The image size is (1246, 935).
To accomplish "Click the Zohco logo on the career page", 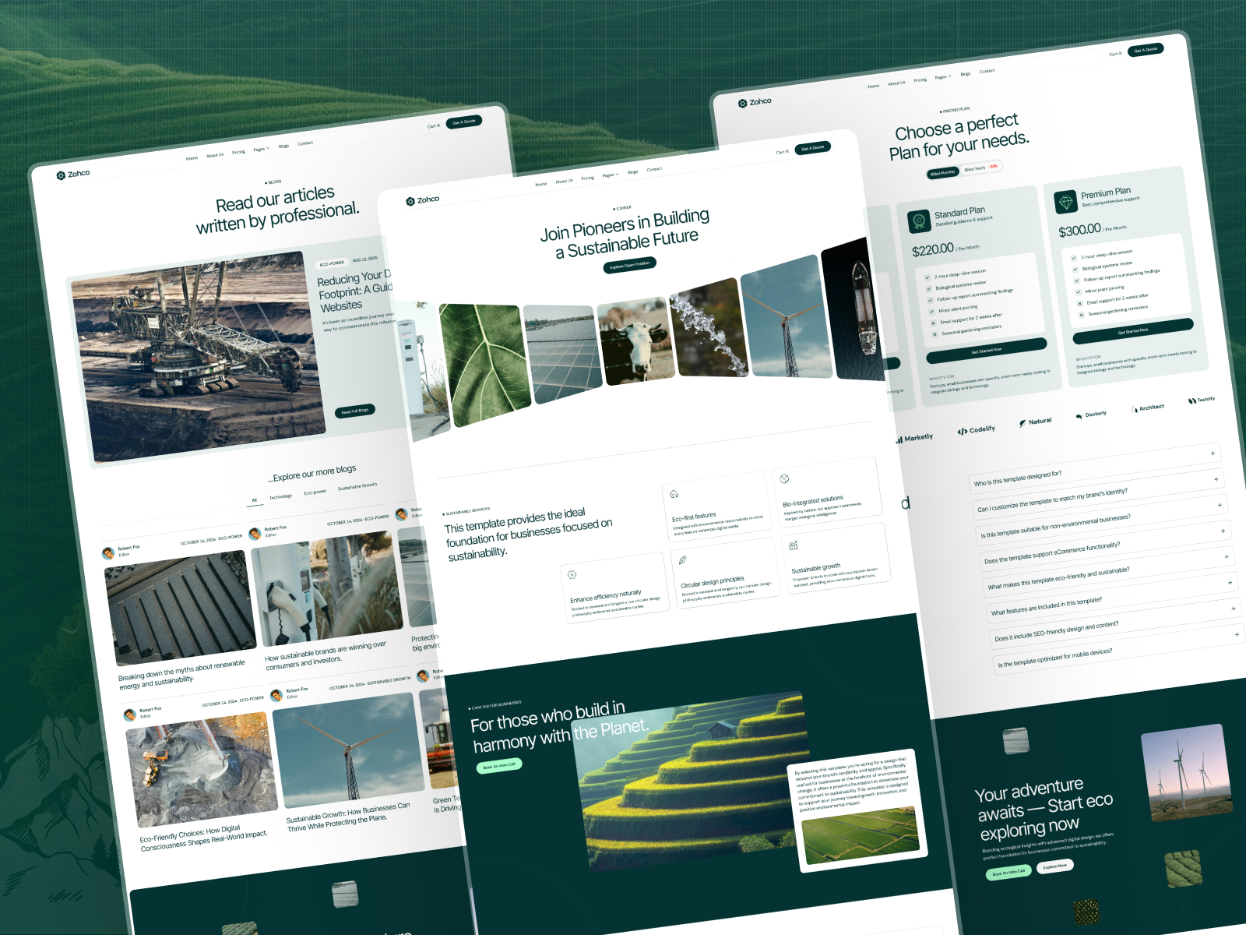I will [423, 200].
